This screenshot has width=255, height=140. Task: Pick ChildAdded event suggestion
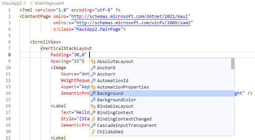[x=162, y=132]
